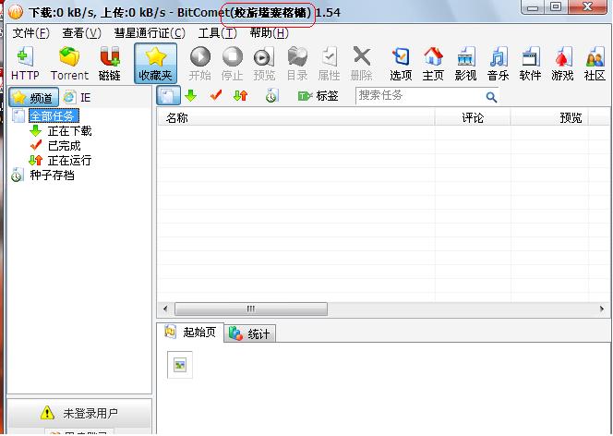Select 正在下载 in the task tree
The height and width of the screenshot is (436, 613).
pyautogui.click(x=69, y=131)
